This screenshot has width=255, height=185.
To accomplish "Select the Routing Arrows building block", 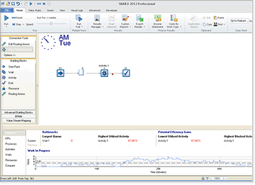I will pyautogui.click(x=14, y=94).
